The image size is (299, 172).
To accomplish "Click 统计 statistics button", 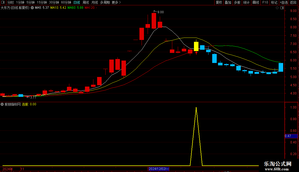I will pyautogui.click(x=246, y=2).
